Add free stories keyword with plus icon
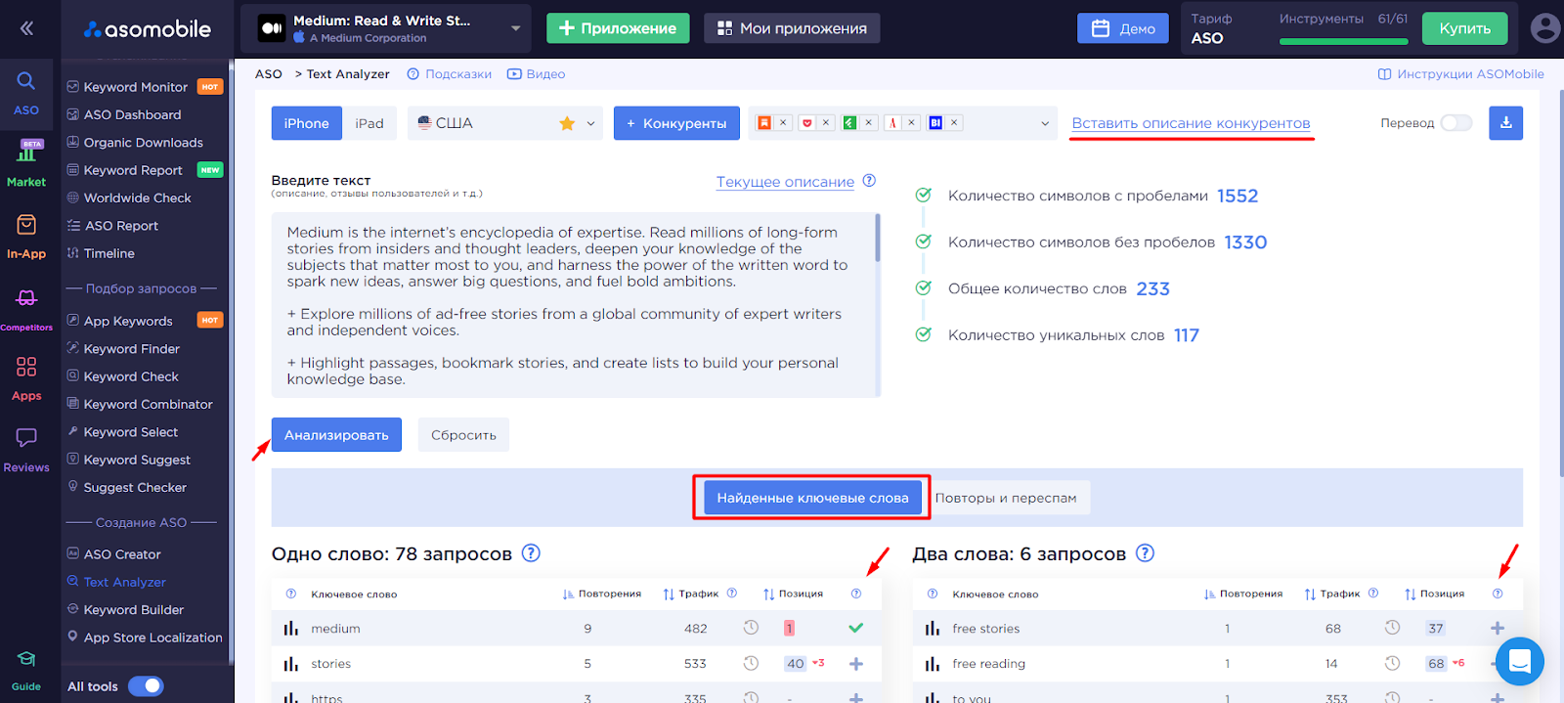1564x703 pixels. pos(1498,629)
